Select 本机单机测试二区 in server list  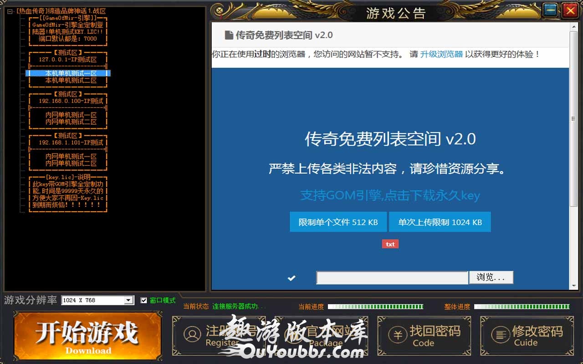[x=71, y=81]
